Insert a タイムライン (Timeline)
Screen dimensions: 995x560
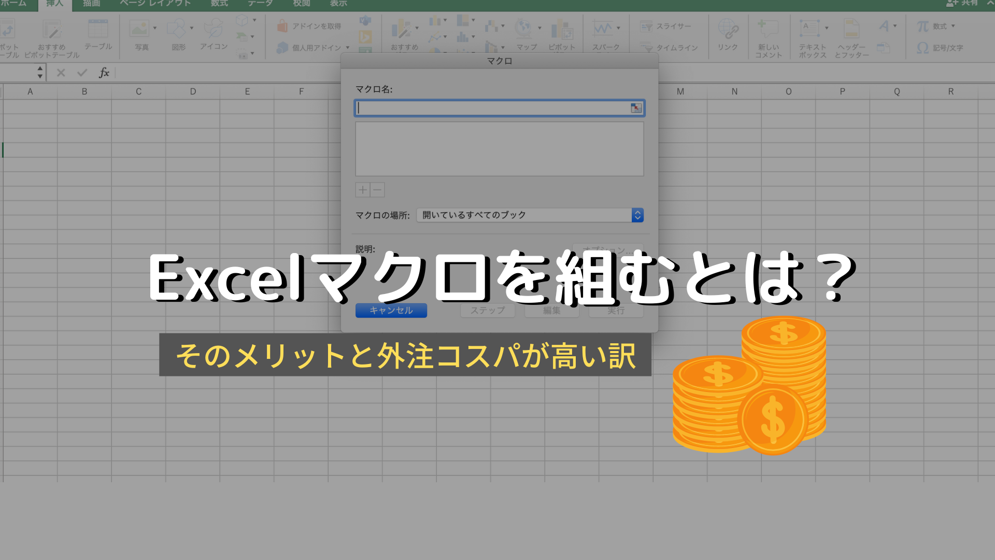point(669,48)
